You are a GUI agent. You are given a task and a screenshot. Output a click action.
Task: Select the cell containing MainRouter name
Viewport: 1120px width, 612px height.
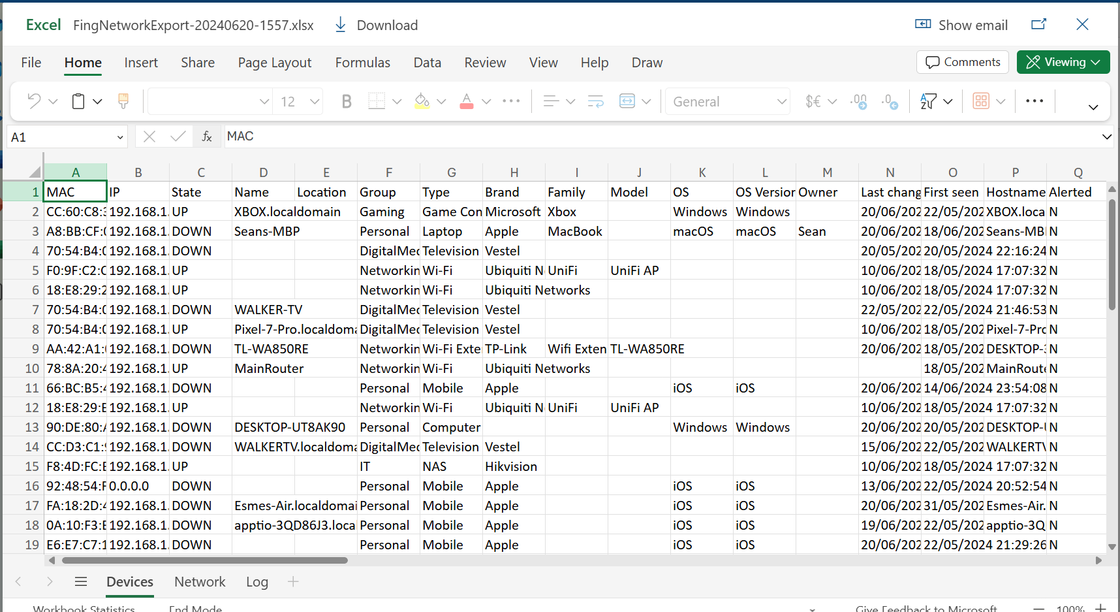pyautogui.click(x=264, y=368)
